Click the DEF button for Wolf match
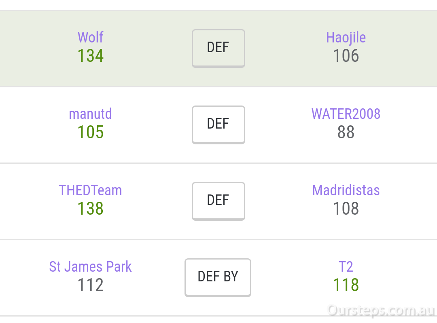437x323 pixels. click(218, 48)
